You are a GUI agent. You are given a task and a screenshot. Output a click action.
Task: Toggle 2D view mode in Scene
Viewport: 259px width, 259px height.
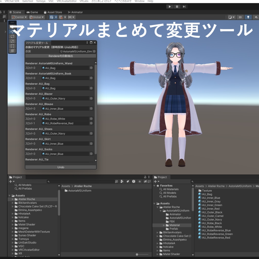240,17
